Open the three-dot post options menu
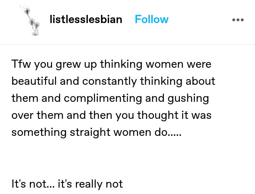 pos(238,20)
